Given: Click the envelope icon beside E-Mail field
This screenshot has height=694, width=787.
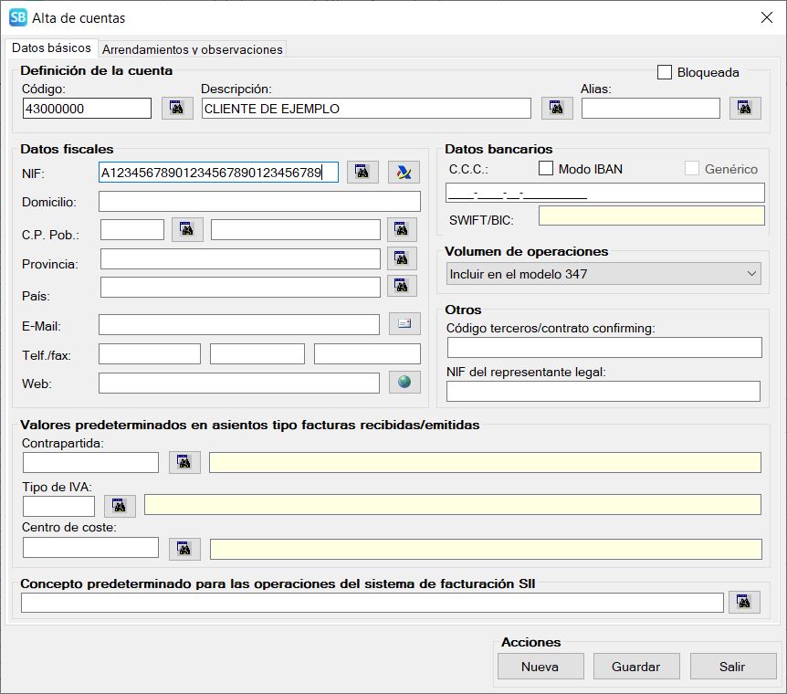Looking at the screenshot, I should point(404,323).
